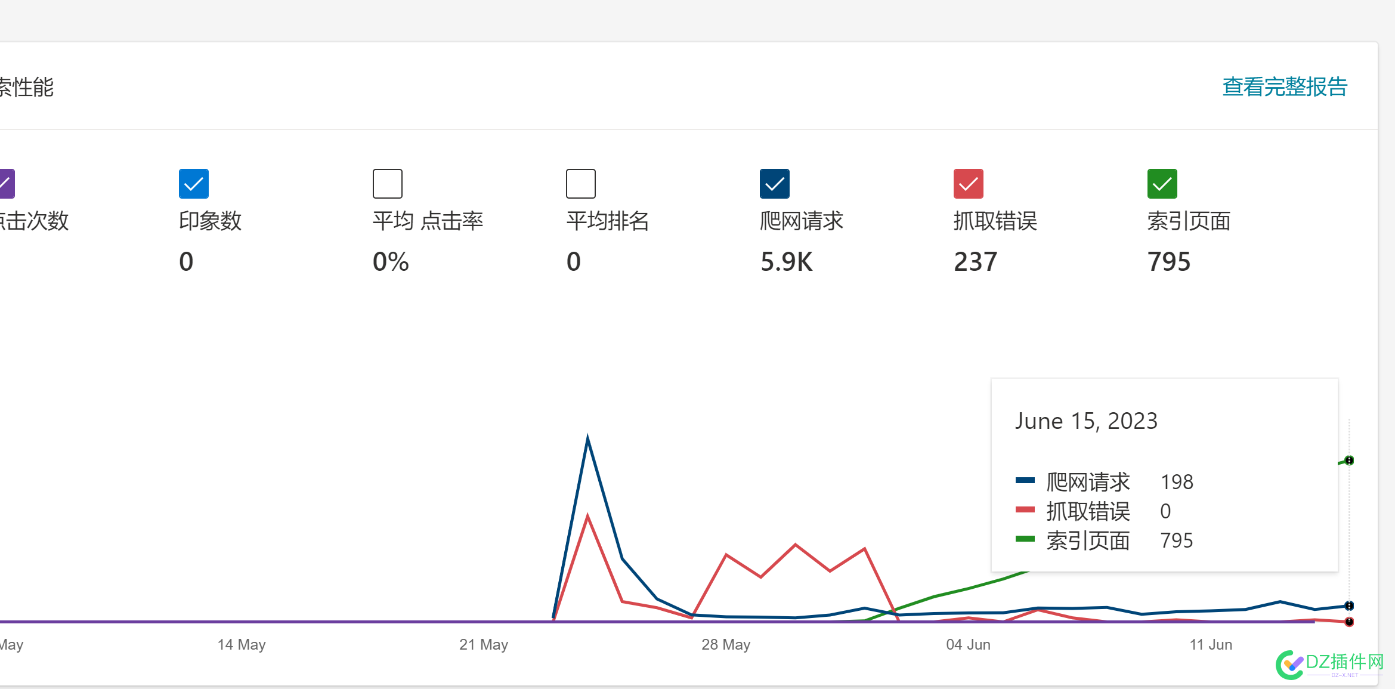Click the 索引页面 795 tooltip row

tap(1105, 540)
